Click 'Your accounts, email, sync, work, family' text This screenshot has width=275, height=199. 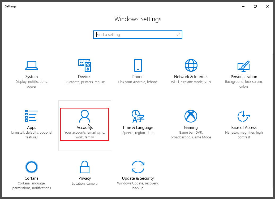(84, 135)
